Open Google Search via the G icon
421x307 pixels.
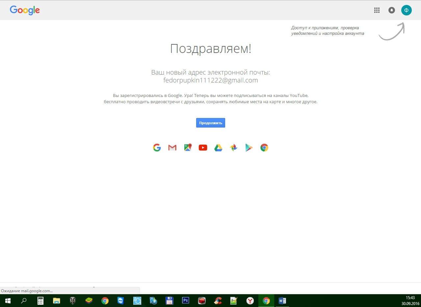tap(157, 148)
